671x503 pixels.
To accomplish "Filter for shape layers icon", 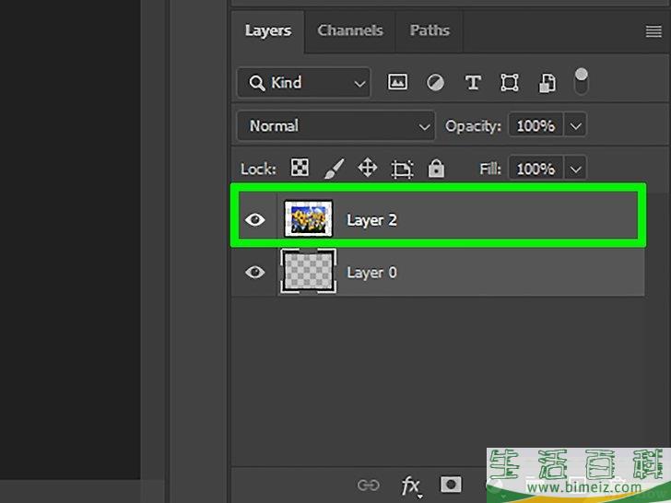I will [510, 83].
